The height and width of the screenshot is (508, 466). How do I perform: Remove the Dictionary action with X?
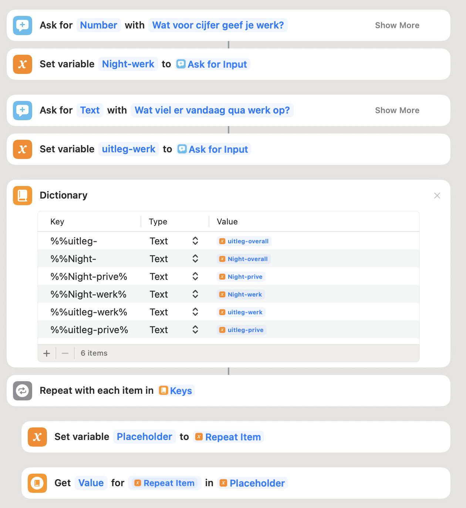(437, 196)
